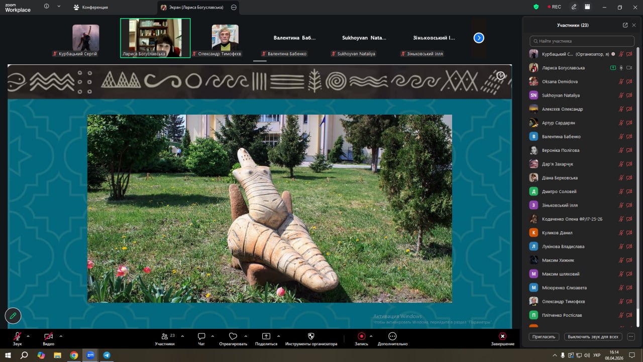Screen dimensions: 643x362
Task: Expand audio options arrow beside Звук
Action: point(28,336)
